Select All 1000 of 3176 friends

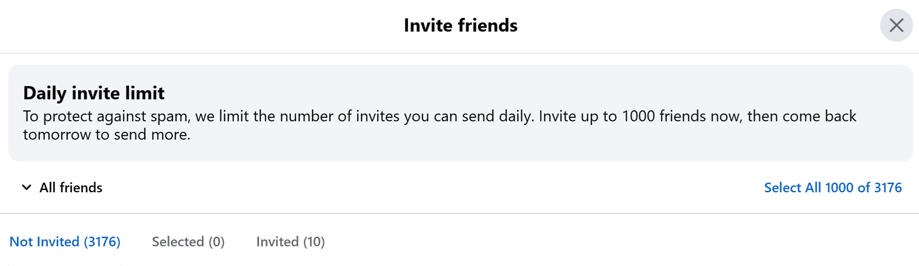(x=832, y=187)
